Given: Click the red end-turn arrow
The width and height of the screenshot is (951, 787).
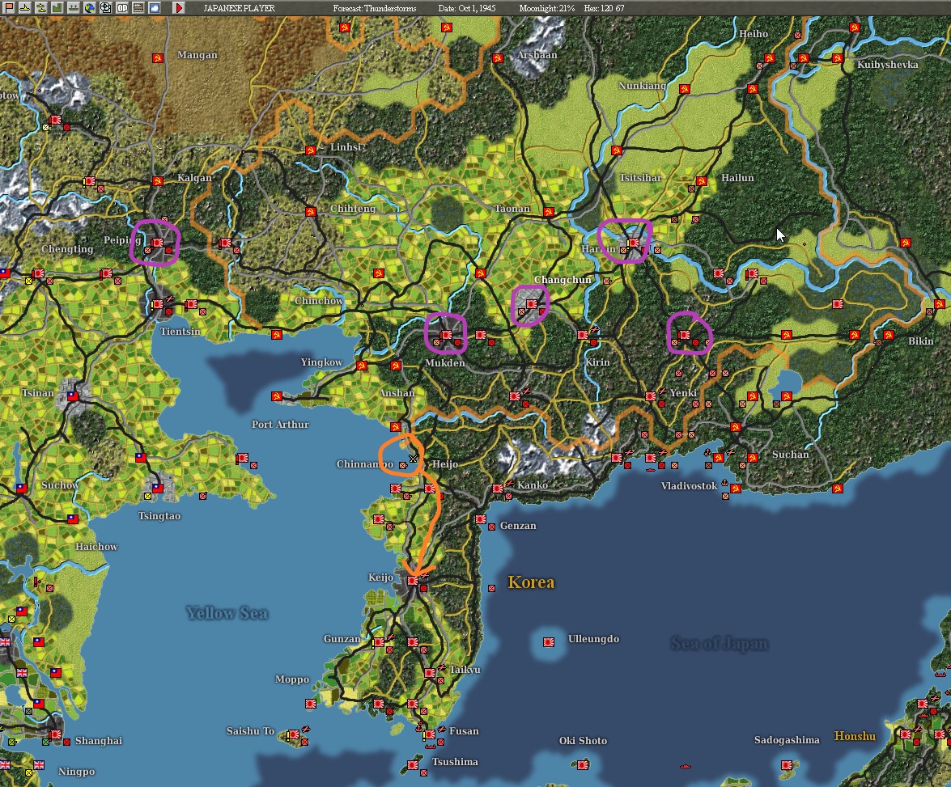Looking at the screenshot, I should coord(178,8).
